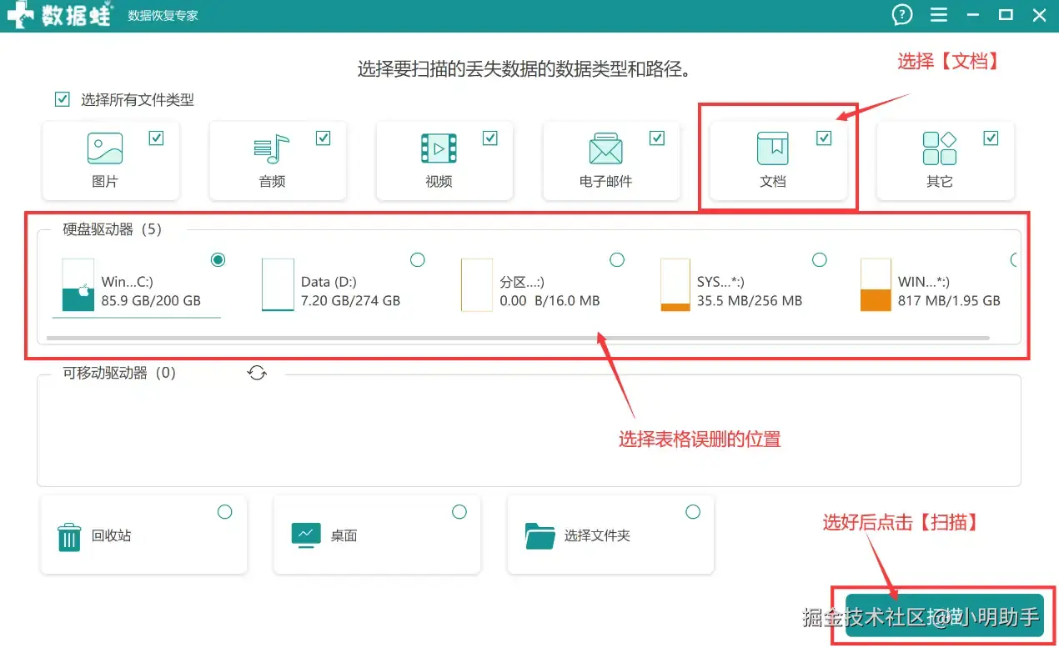
Task: Click the hard drive list horizontal scrollbar
Action: tap(518, 338)
